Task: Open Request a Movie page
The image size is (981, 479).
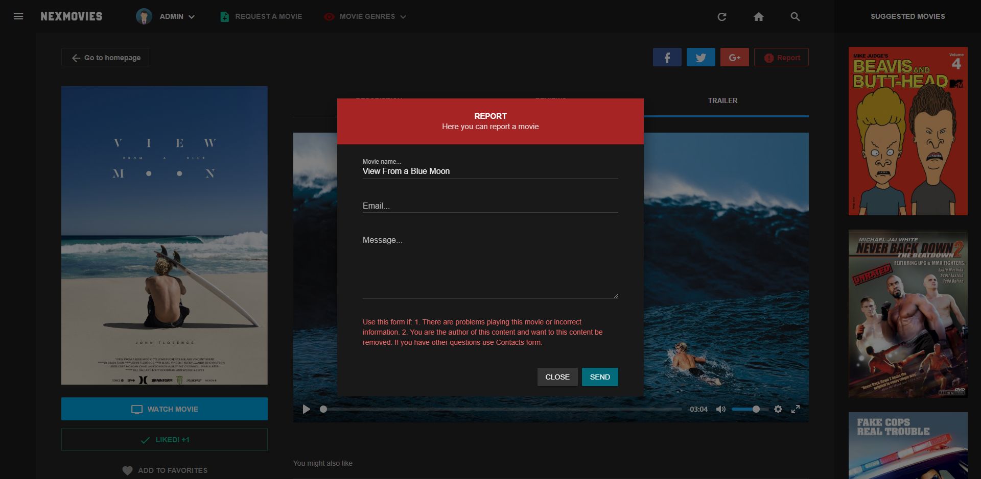Action: 261,16
